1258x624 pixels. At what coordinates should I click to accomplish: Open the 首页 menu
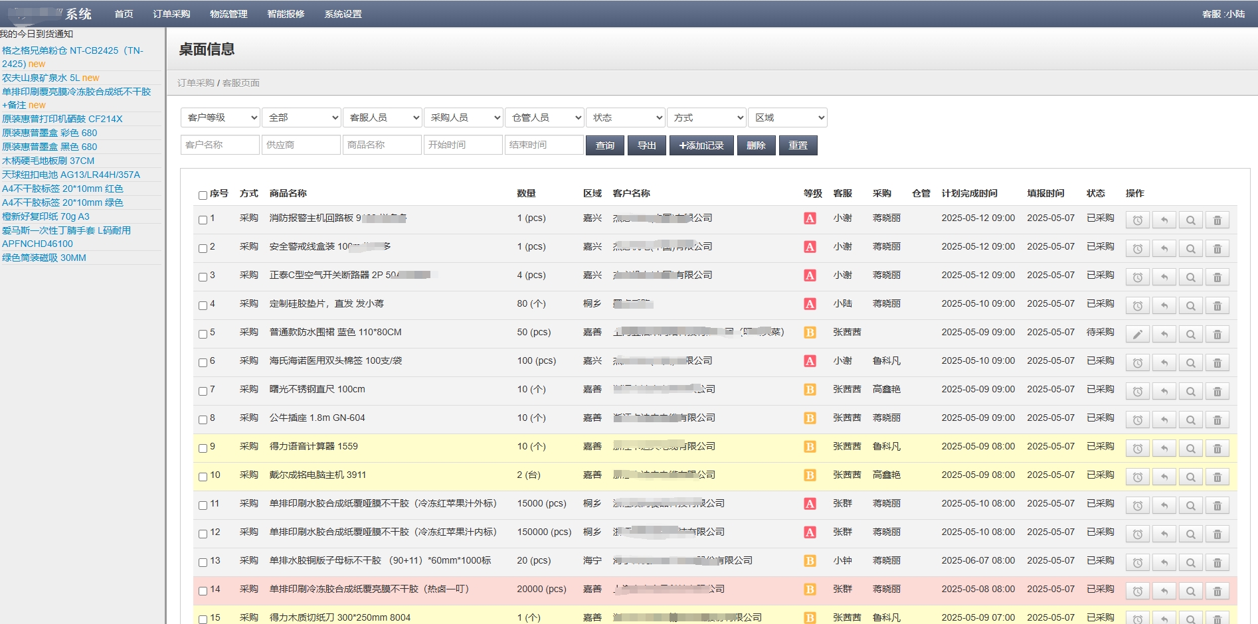pyautogui.click(x=124, y=14)
